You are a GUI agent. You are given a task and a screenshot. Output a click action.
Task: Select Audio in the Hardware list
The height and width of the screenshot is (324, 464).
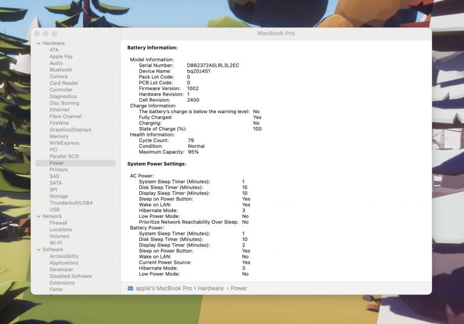[56, 63]
